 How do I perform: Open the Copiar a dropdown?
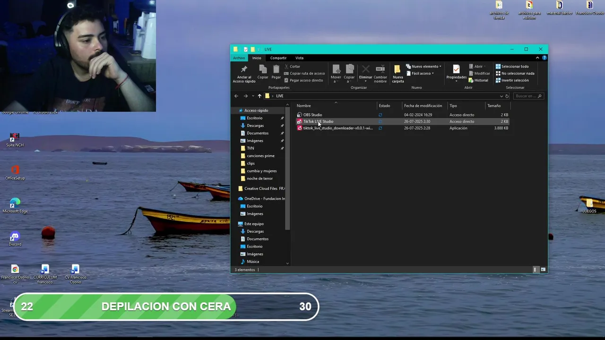tap(349, 74)
